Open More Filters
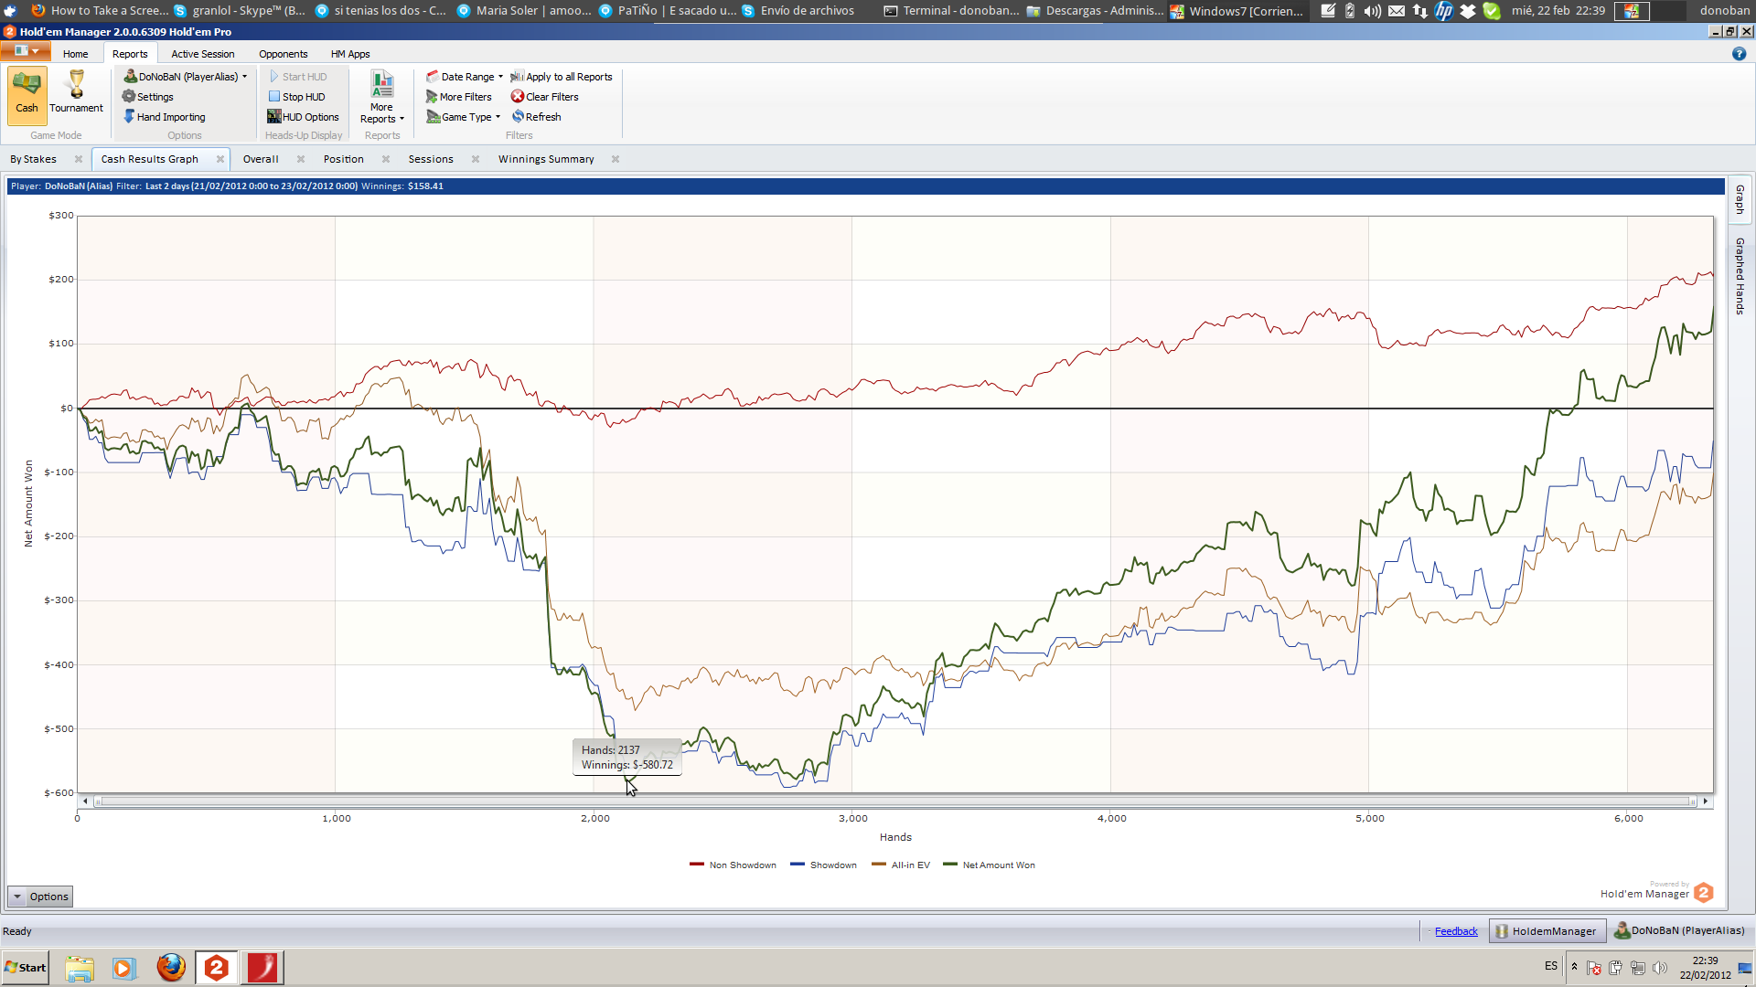This screenshot has height=987, width=1756. pyautogui.click(x=459, y=97)
